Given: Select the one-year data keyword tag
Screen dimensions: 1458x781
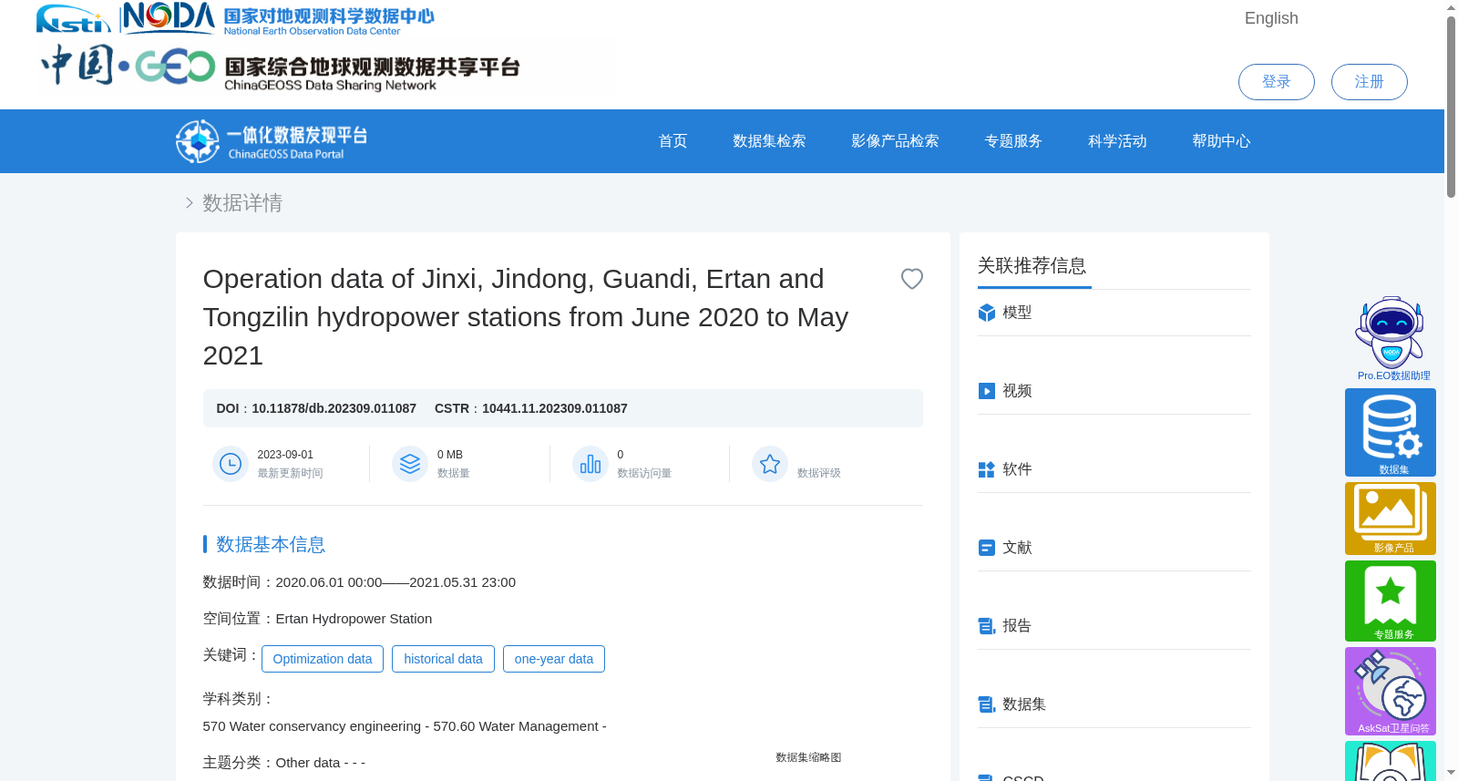Looking at the screenshot, I should [554, 659].
